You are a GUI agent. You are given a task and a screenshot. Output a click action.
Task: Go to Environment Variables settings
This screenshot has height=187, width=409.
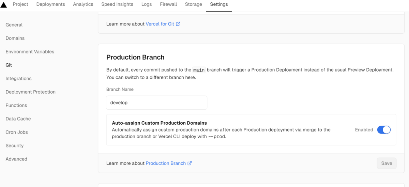point(30,52)
